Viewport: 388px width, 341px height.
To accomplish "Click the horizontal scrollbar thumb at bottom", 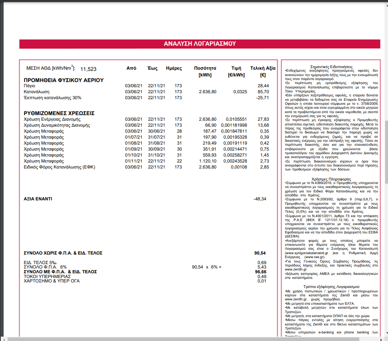I will tap(183, 339).
